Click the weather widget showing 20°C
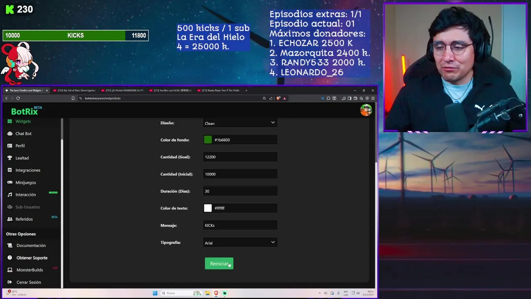 pos(17,293)
